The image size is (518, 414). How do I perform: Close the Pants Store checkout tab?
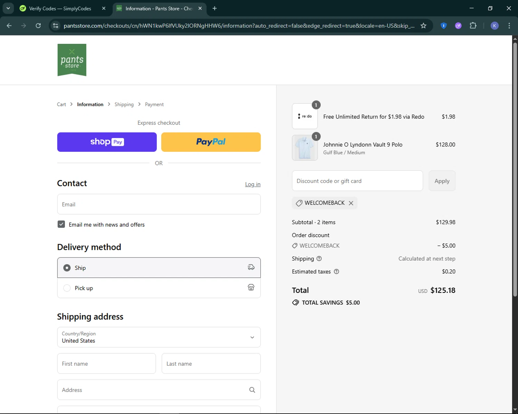[x=200, y=8]
